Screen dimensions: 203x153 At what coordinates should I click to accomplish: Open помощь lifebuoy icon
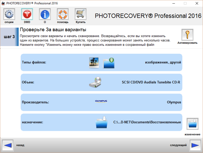coord(63,14)
